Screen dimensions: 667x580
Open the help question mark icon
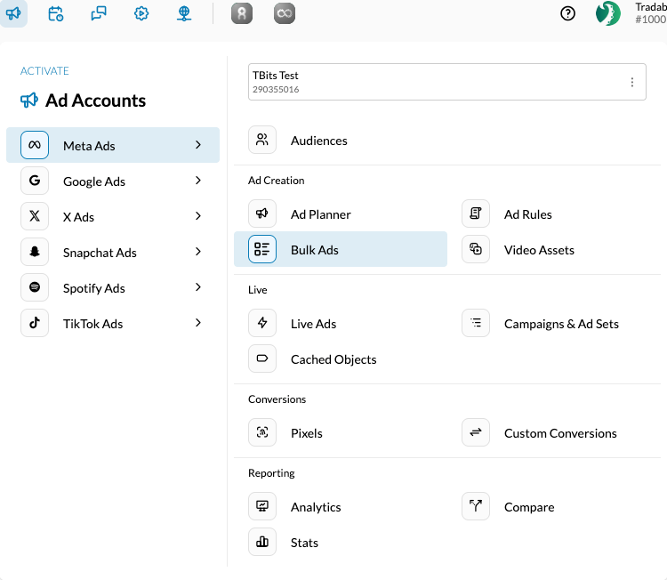tap(568, 13)
